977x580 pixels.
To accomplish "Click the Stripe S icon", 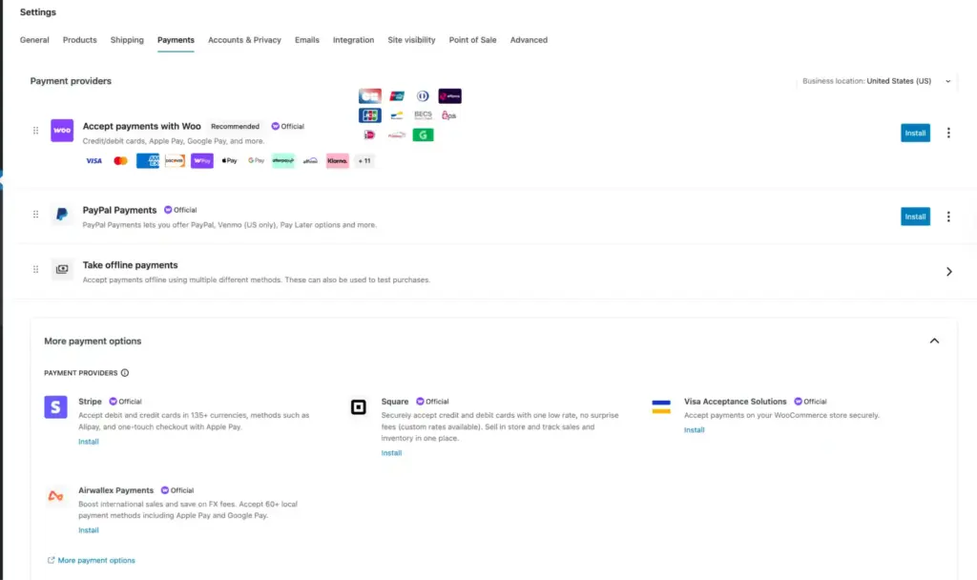I will tap(55, 406).
